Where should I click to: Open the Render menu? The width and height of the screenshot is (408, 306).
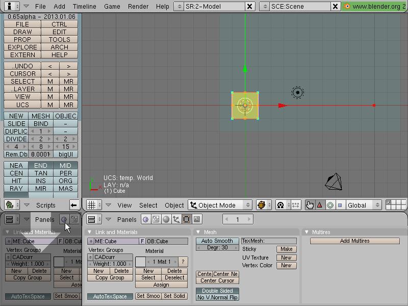point(138,6)
